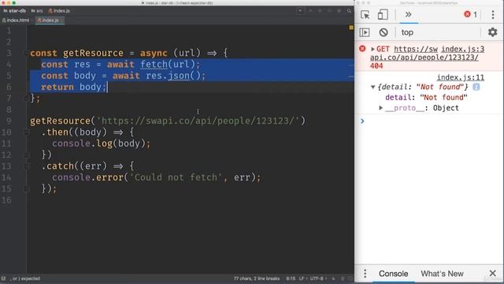Open more DevTools tabs chevron
Viewport: 504px width, 284px height.
click(408, 14)
